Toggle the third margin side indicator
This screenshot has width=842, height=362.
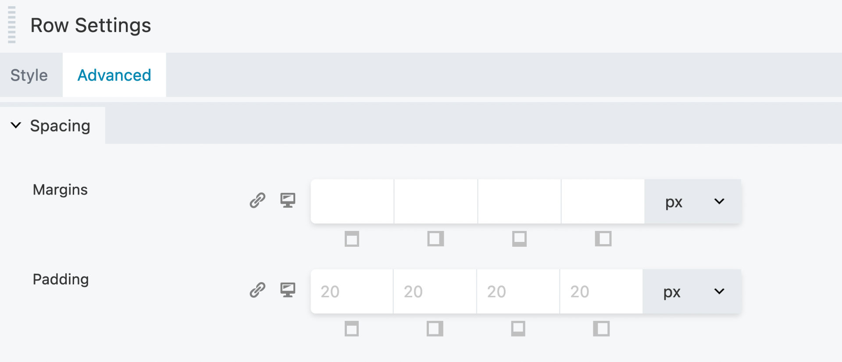(519, 239)
